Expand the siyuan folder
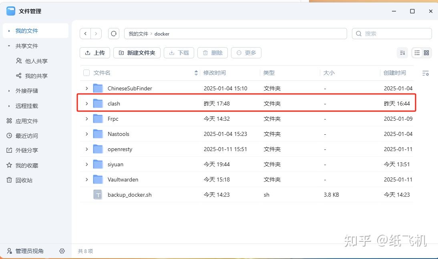This screenshot has height=259, width=438. click(86, 164)
